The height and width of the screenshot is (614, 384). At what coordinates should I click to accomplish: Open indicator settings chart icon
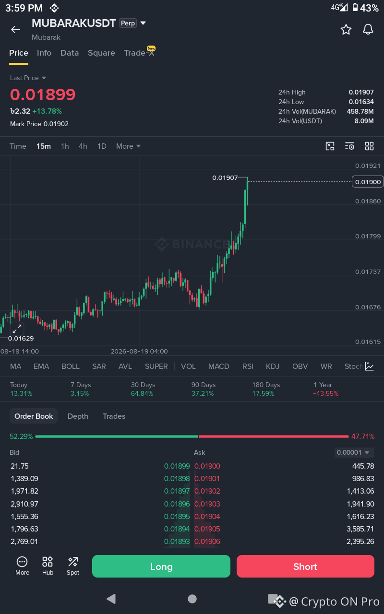[370, 366]
